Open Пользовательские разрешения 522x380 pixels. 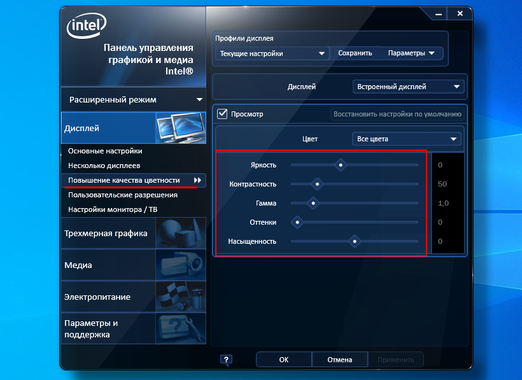click(x=122, y=195)
